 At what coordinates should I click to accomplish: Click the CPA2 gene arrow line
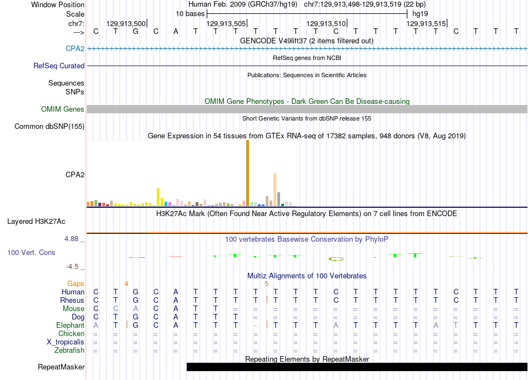(307, 49)
